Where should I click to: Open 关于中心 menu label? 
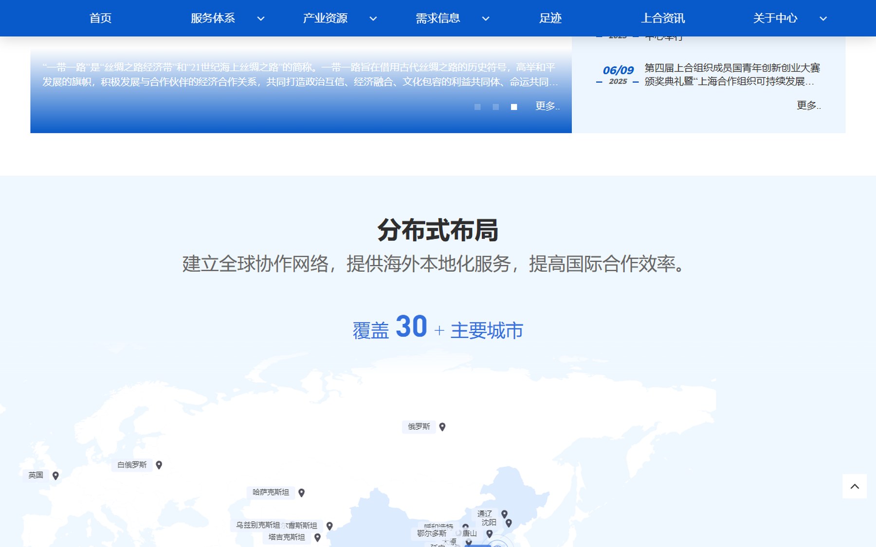point(775,18)
